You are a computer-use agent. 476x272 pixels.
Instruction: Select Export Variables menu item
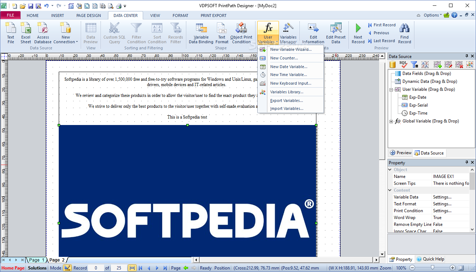pyautogui.click(x=291, y=101)
